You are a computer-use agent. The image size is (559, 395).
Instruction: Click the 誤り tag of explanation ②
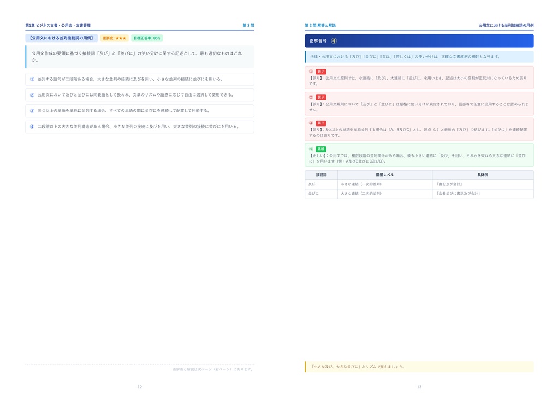(x=320, y=97)
